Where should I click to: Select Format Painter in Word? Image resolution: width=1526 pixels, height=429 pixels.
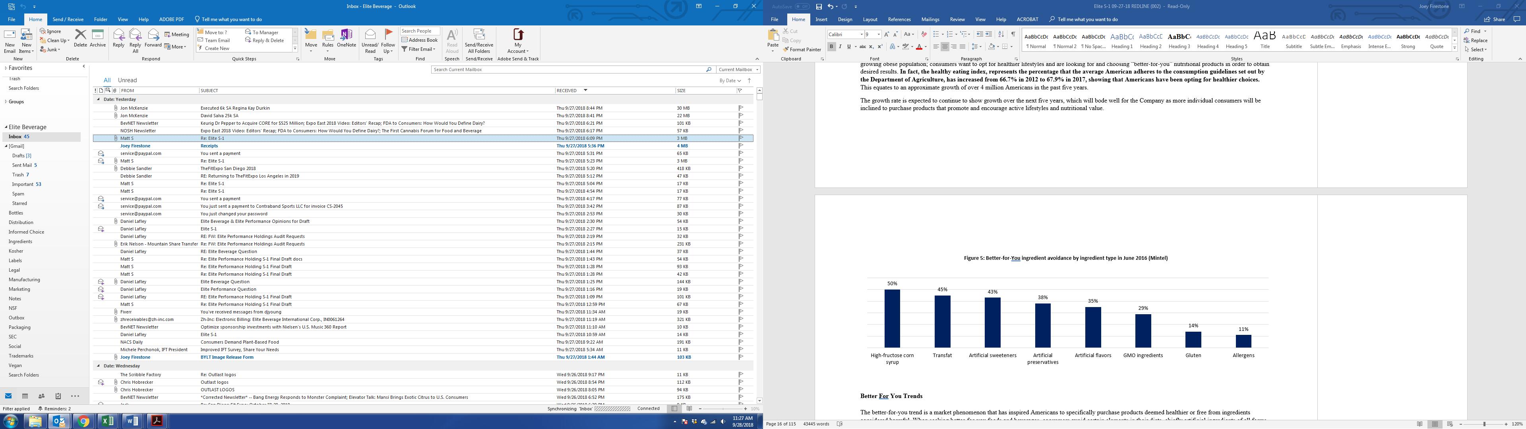[x=802, y=50]
